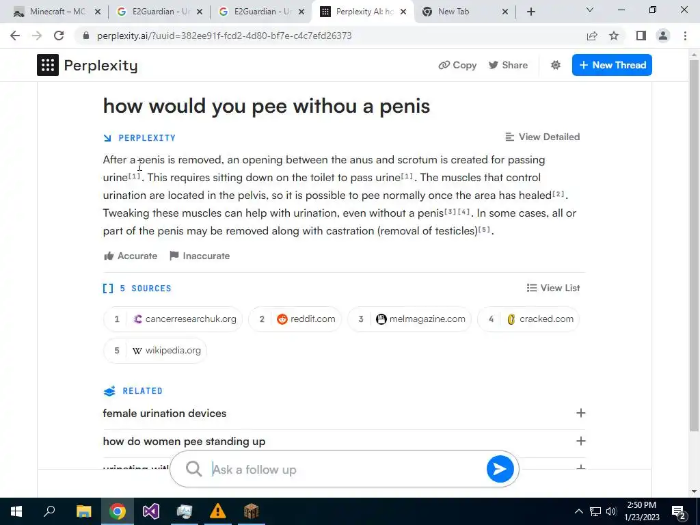Bookmark this page with star icon

[614, 36]
